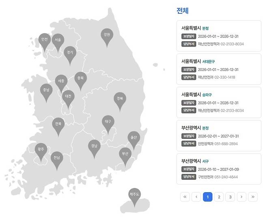Image resolution: width=267 pixels, height=221 pixels.
Task: Go to first page of results
Action: point(185,197)
